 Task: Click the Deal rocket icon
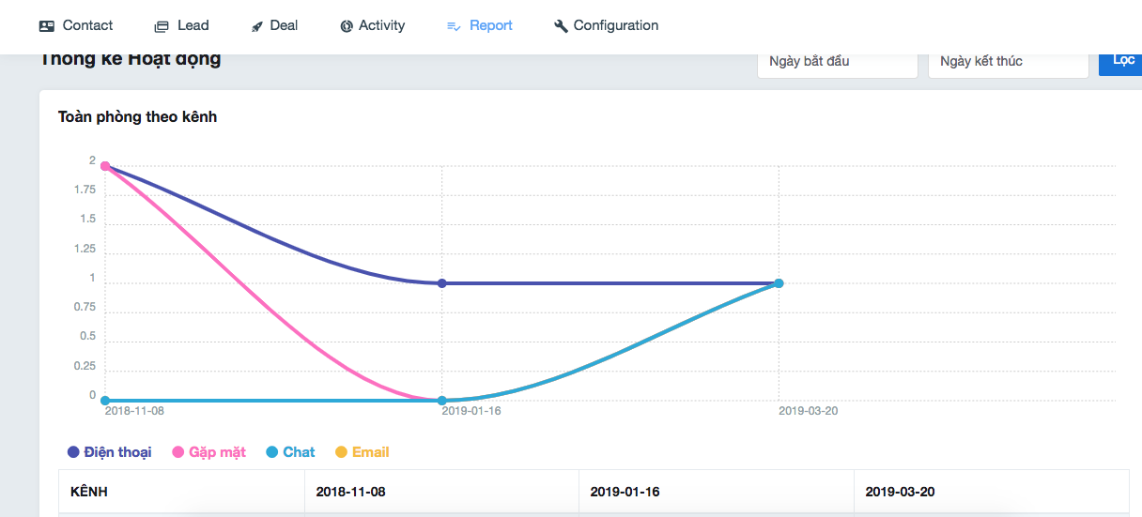[256, 26]
